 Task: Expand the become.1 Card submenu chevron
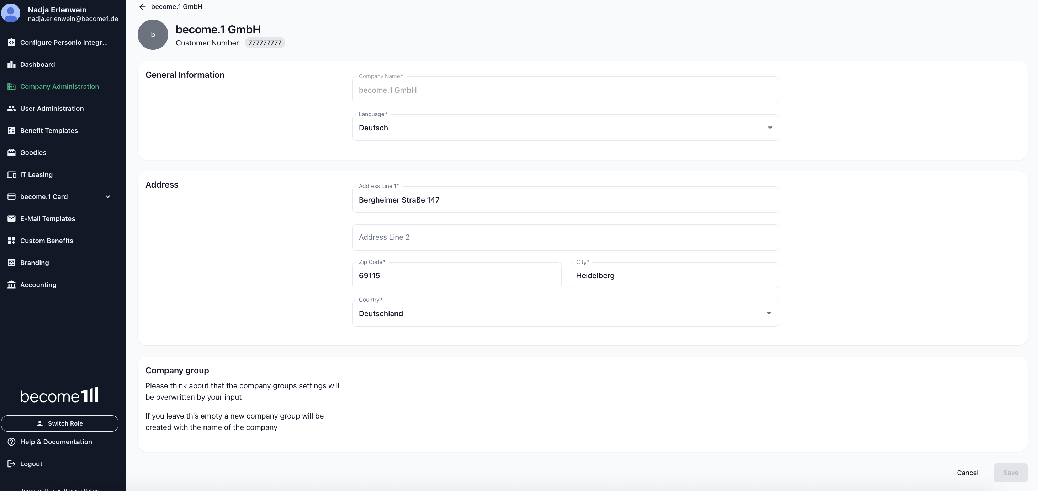[108, 197]
